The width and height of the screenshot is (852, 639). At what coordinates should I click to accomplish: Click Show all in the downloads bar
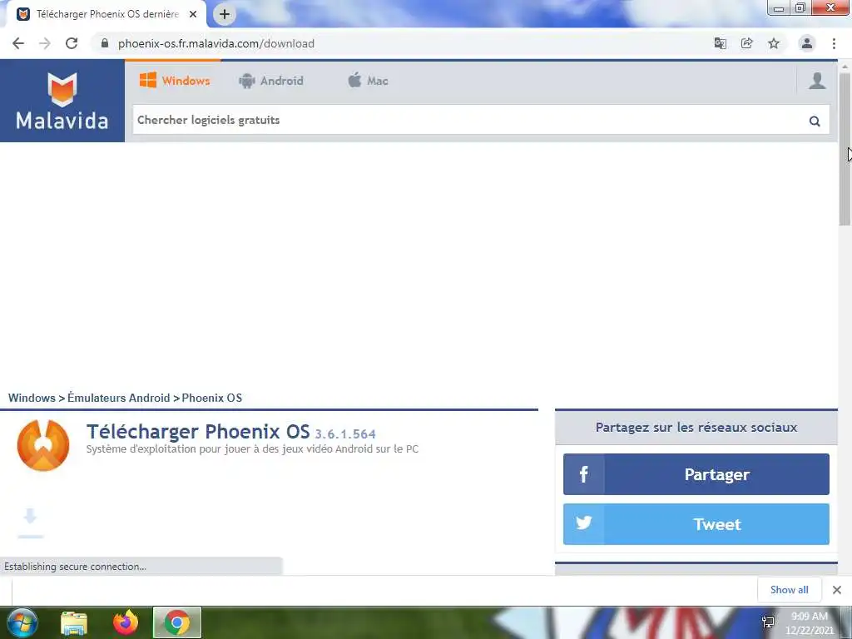pos(789,590)
